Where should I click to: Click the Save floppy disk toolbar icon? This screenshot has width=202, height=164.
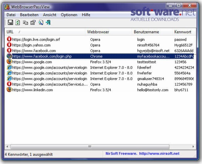(x=10, y=22)
